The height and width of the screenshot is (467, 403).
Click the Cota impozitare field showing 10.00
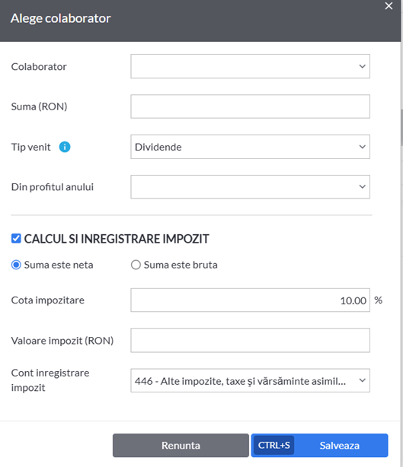click(250, 300)
